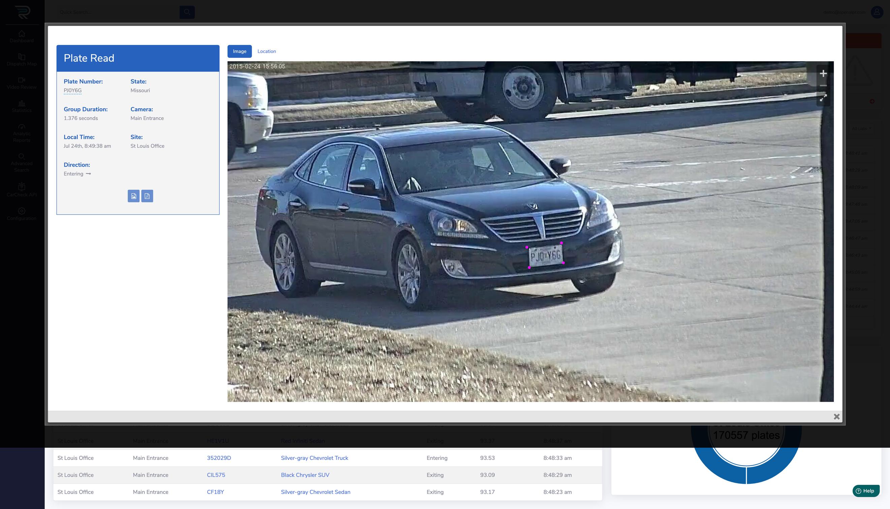Click the detected license plate on the car
Screen dimensions: 890x509
[x=545, y=256]
